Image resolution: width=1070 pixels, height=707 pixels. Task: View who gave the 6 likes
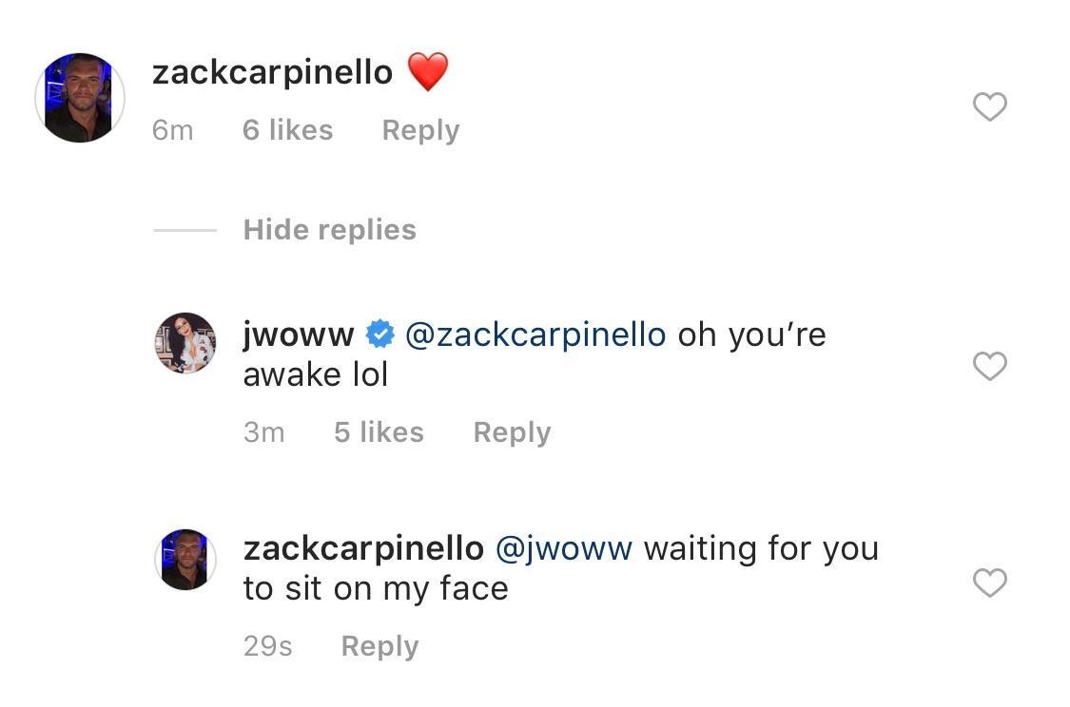coord(287,130)
